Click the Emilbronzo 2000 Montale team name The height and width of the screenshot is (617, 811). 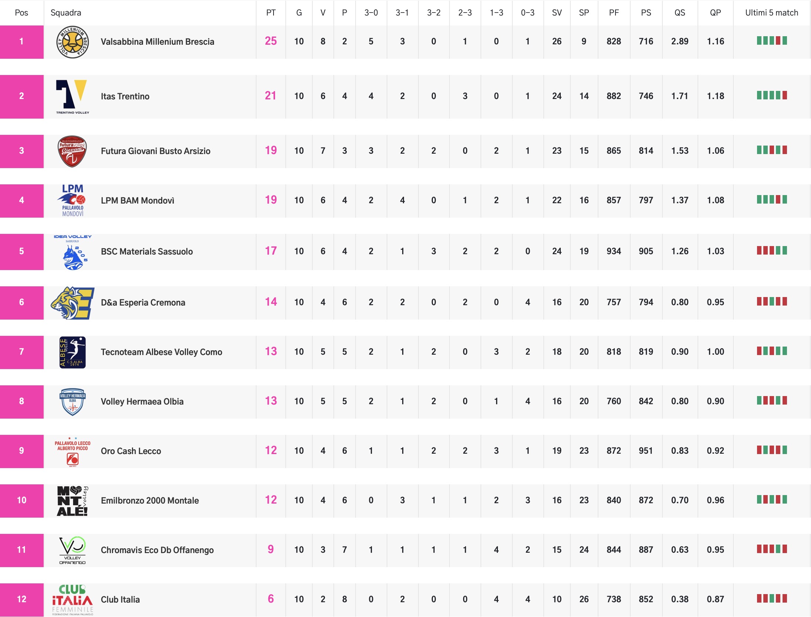coord(150,501)
